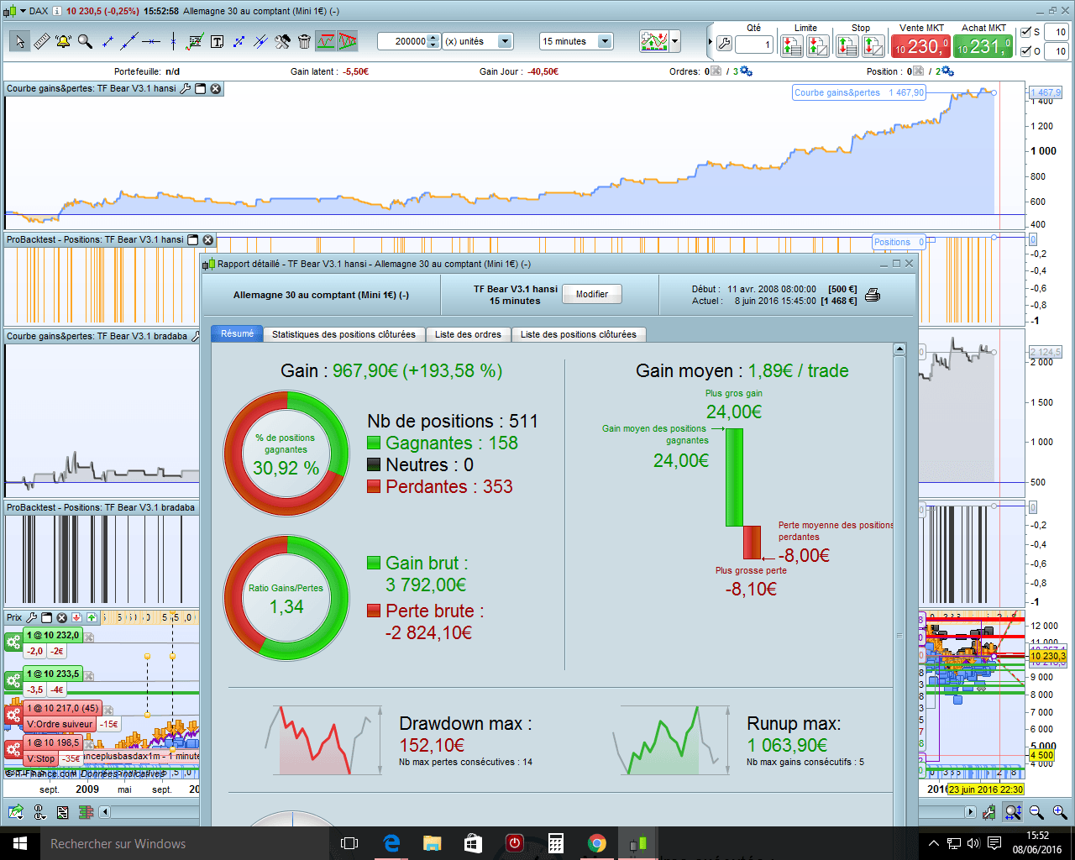The height and width of the screenshot is (860, 1075).
Task: Click the trash can delete-objects icon
Action: click(304, 41)
